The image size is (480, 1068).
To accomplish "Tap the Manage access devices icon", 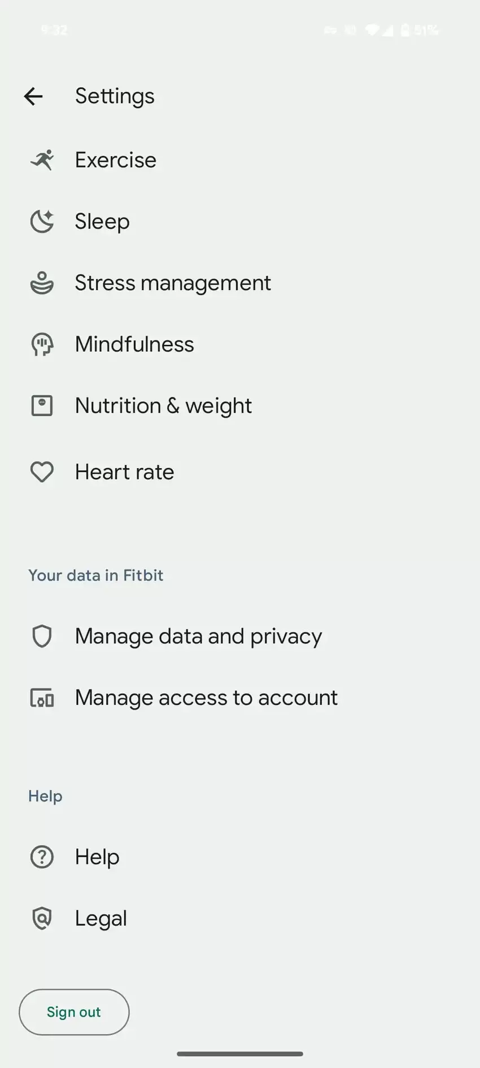I will point(42,698).
